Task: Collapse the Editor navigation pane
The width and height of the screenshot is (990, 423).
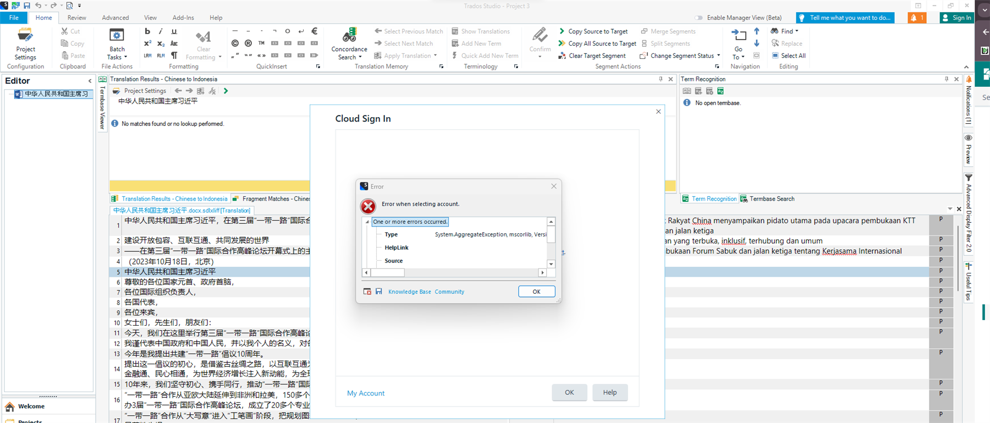Action: point(90,81)
